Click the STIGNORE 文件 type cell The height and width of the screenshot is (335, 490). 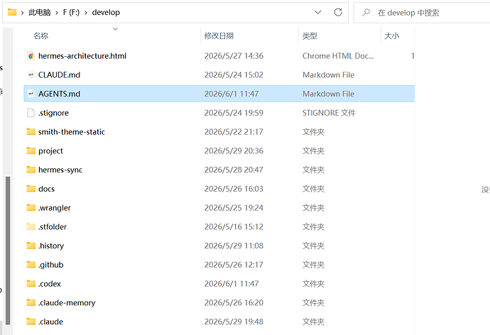(x=329, y=113)
